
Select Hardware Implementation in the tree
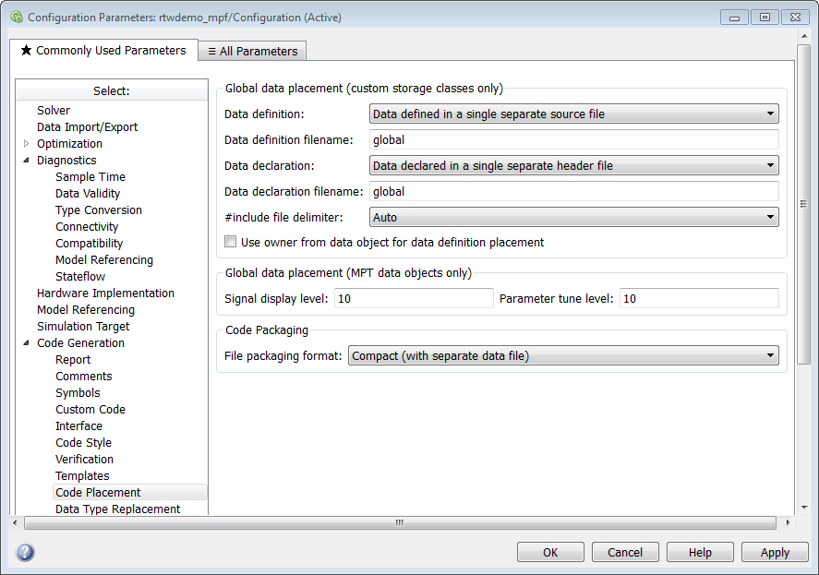point(105,293)
